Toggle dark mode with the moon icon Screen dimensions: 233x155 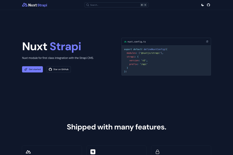pos(202,5)
